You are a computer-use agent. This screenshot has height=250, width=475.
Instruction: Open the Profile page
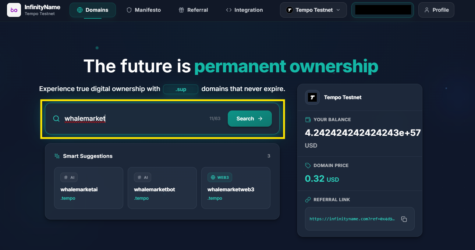pyautogui.click(x=436, y=10)
